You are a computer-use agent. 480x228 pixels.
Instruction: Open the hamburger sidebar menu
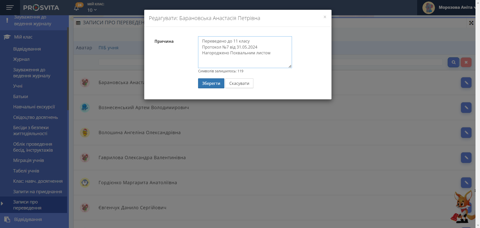(10, 8)
